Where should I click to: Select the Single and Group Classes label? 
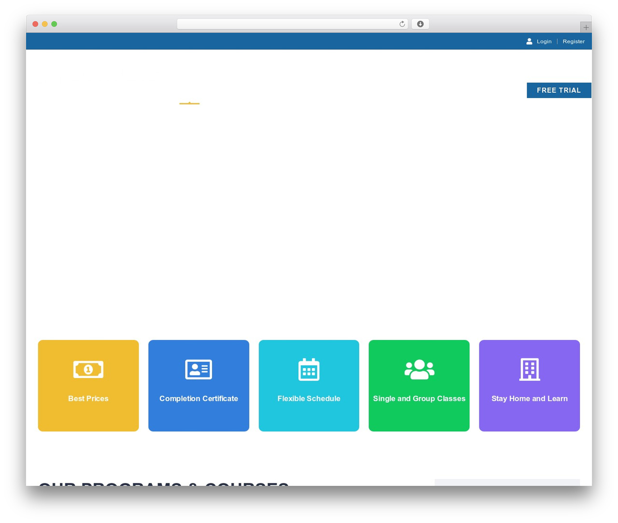coord(419,399)
